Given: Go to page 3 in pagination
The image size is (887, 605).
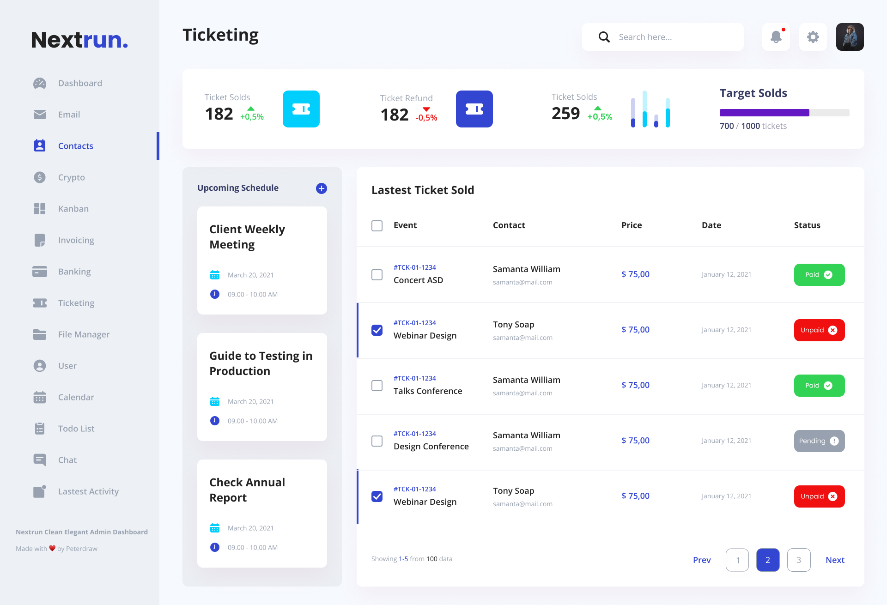Looking at the screenshot, I should [x=799, y=560].
